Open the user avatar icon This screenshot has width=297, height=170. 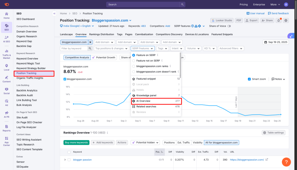(x=286, y=5)
